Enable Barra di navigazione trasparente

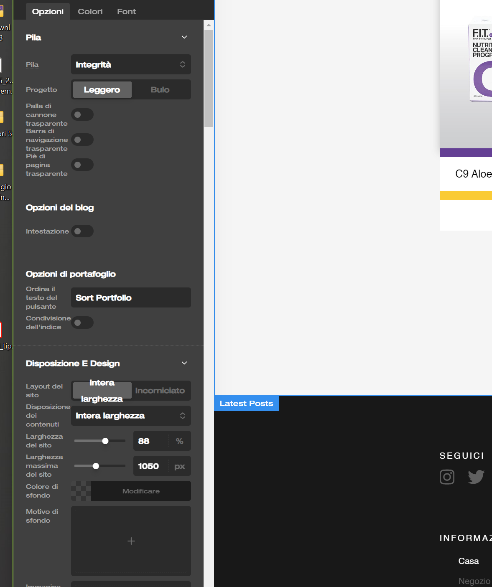pos(82,140)
